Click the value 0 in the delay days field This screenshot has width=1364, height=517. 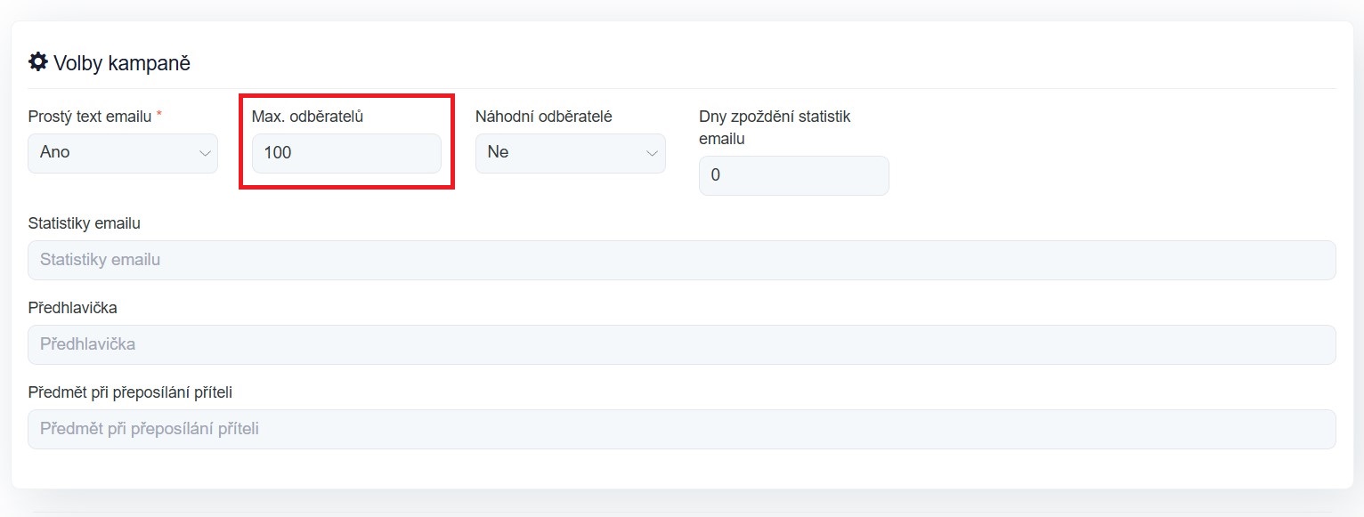click(716, 175)
